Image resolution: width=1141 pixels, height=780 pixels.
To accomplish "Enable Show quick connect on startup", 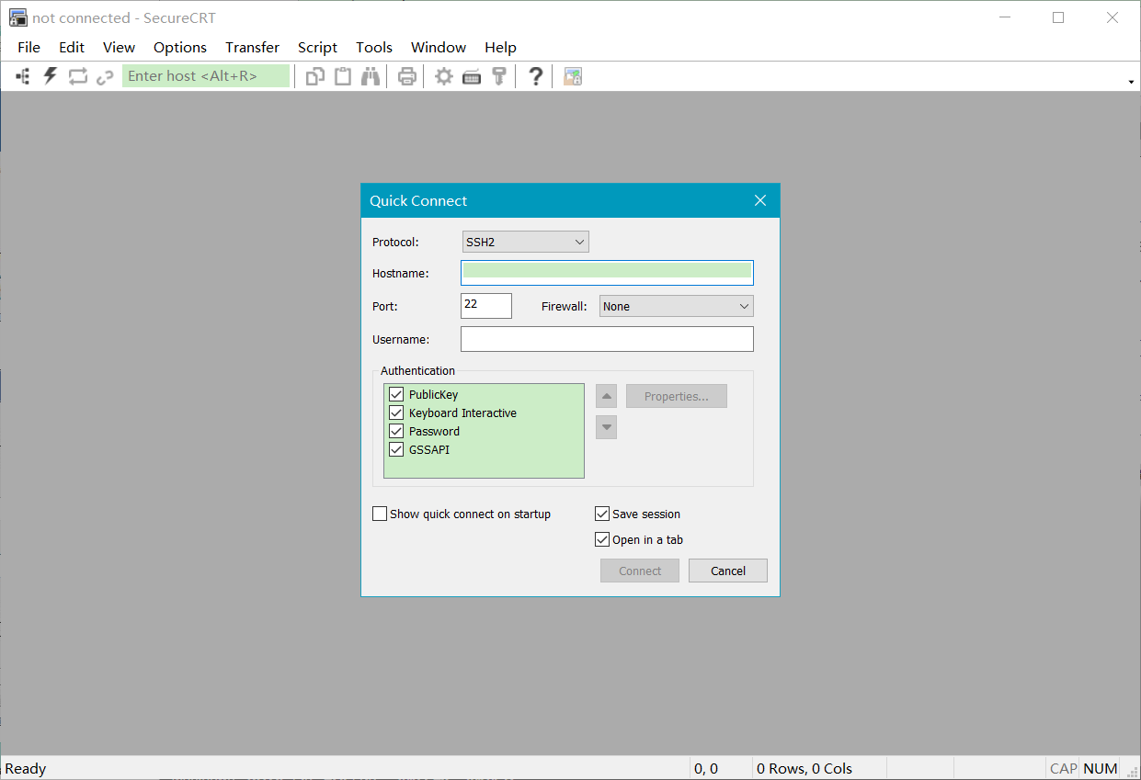I will click(380, 514).
